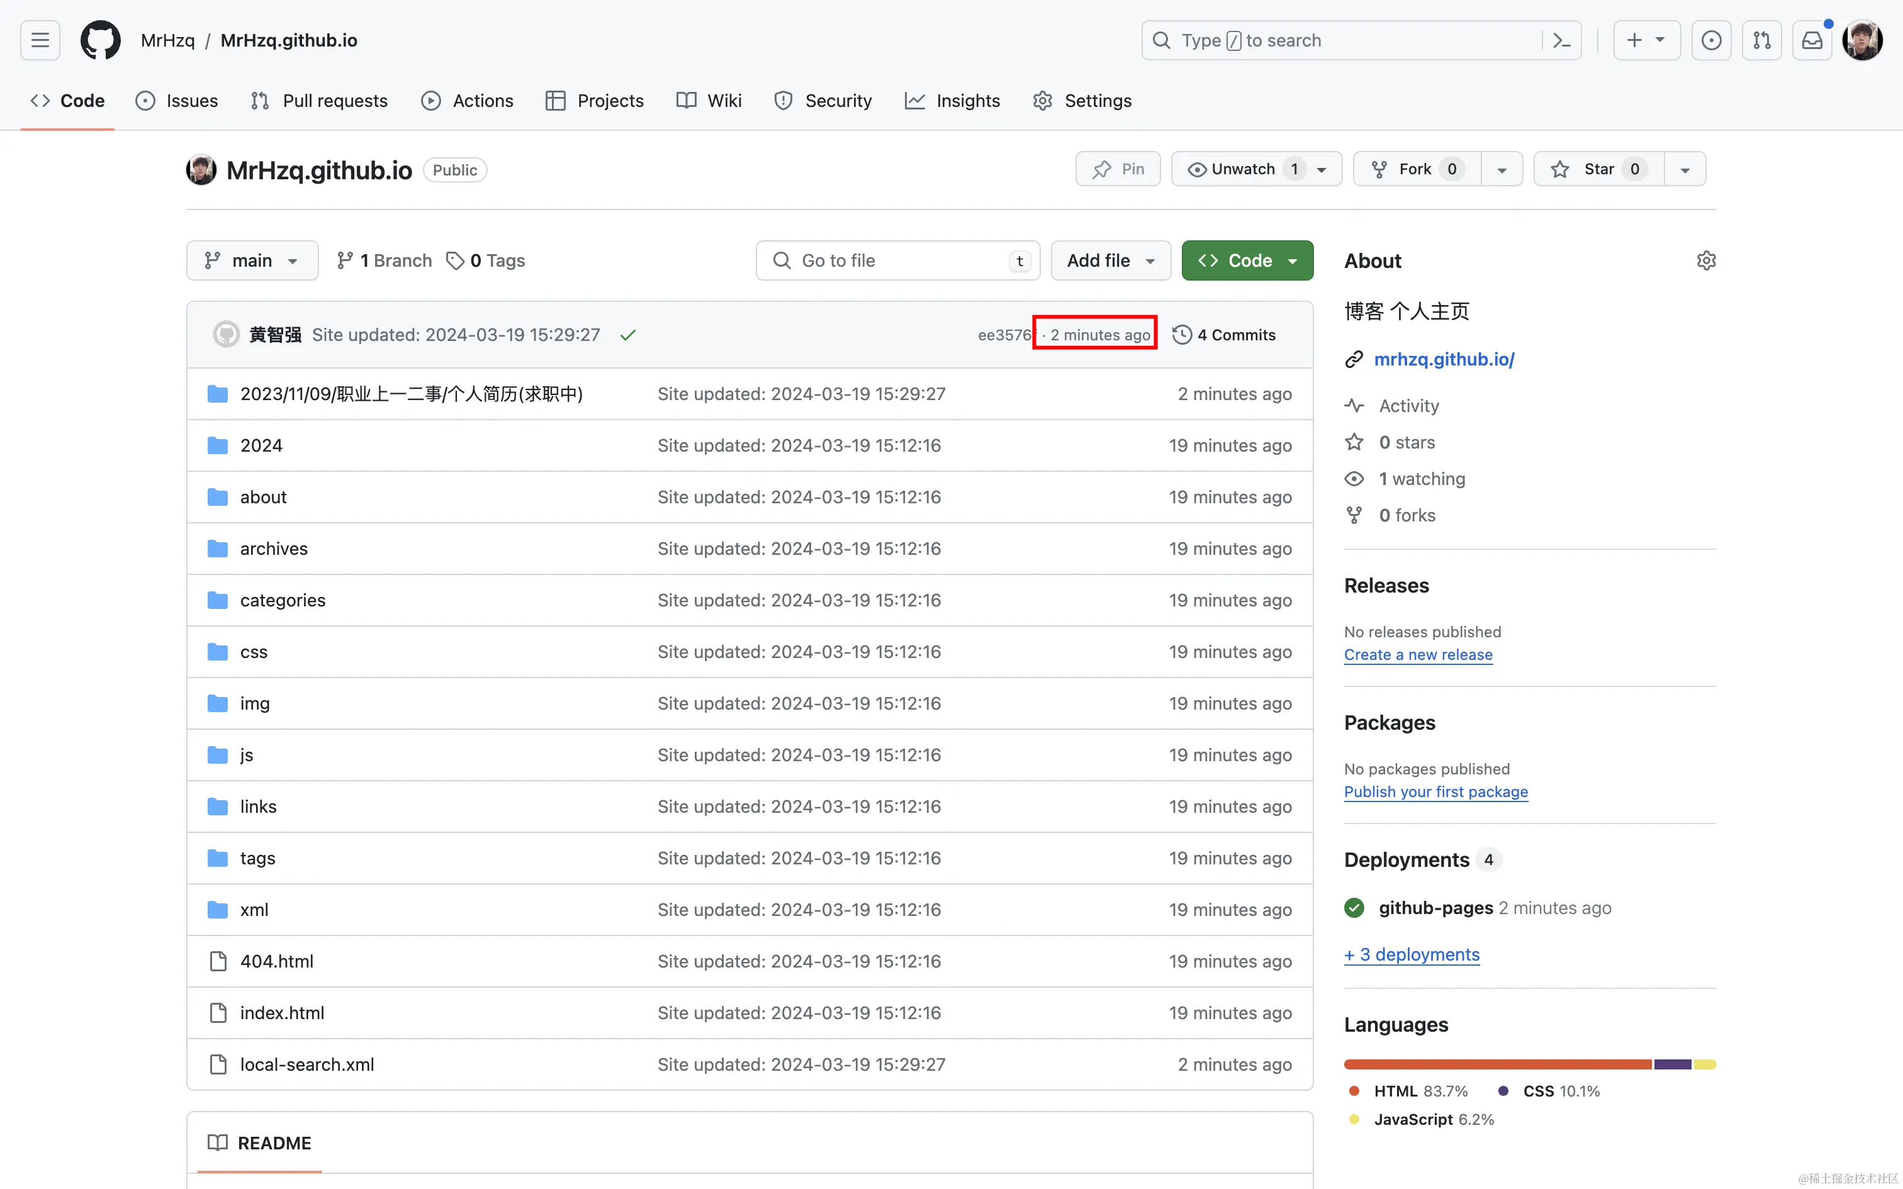Image resolution: width=1903 pixels, height=1189 pixels.
Task: Open the categories folder
Action: pos(283,600)
